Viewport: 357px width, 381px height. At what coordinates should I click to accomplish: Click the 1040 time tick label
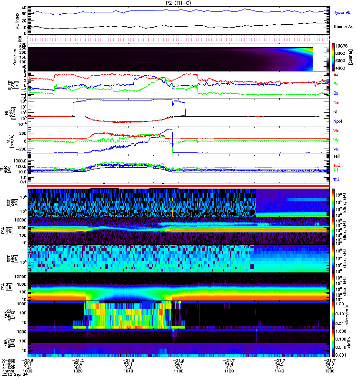tap(128, 371)
